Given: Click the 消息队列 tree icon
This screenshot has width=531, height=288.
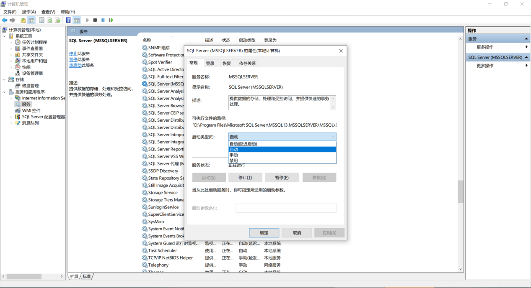Looking at the screenshot, I should point(18,123).
